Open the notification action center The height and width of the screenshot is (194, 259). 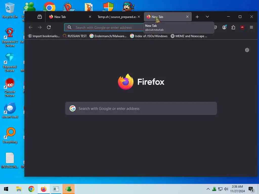point(251,189)
